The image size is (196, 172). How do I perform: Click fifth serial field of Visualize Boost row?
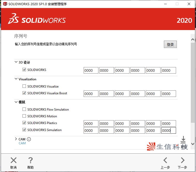pyautogui.click(x=153, y=94)
